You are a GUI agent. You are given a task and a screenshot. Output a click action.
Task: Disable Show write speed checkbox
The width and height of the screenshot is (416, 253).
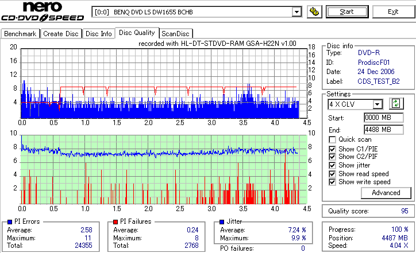[332, 182]
